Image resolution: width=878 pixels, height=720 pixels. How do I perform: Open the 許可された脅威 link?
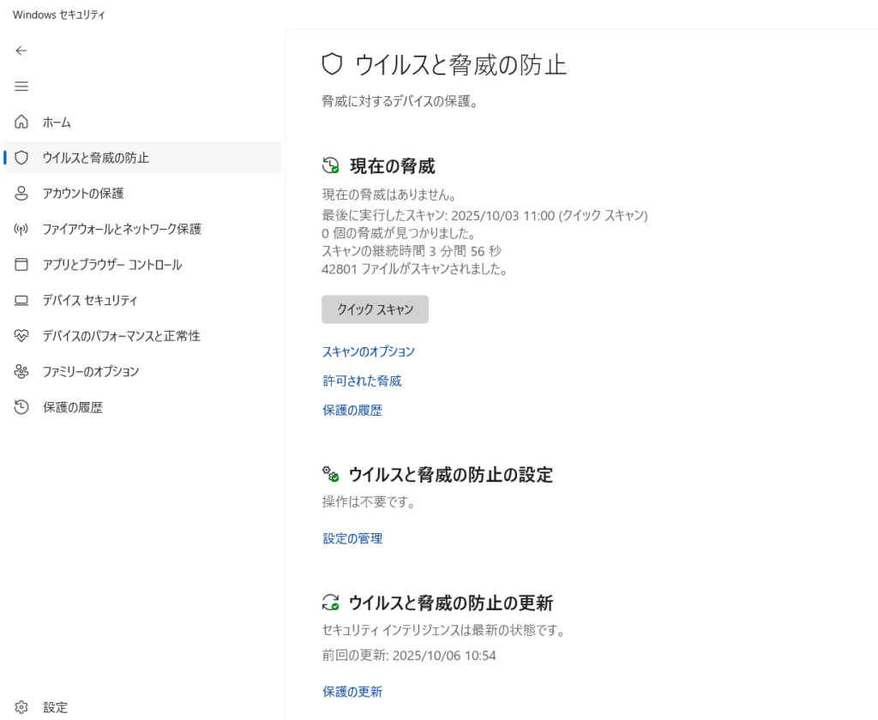click(x=362, y=381)
